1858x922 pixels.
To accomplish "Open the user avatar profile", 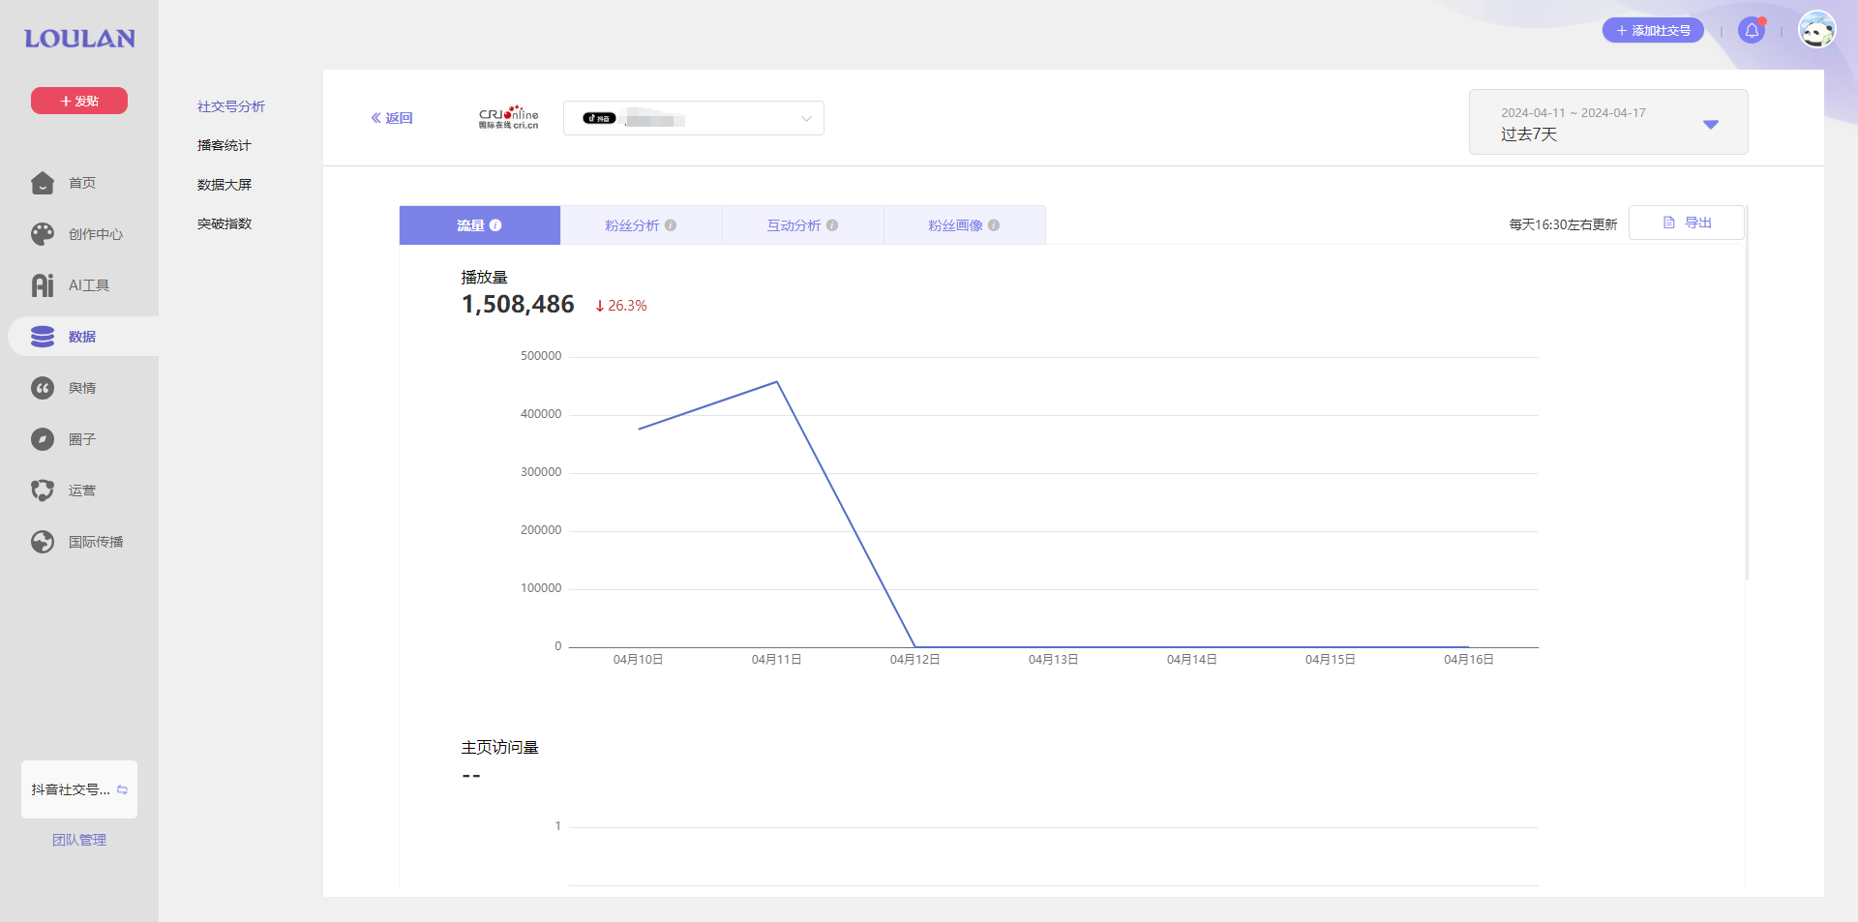I will pyautogui.click(x=1816, y=30).
